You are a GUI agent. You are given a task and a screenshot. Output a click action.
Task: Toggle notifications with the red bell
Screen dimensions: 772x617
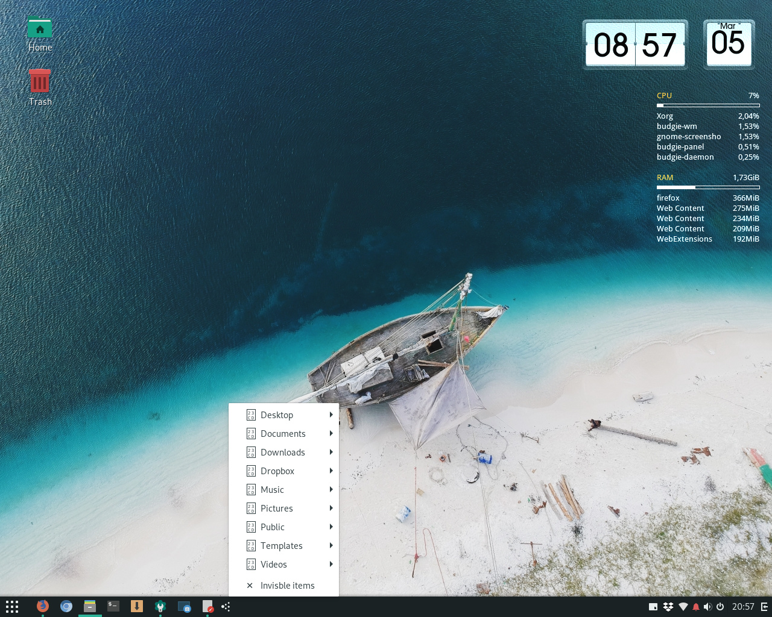[695, 607]
